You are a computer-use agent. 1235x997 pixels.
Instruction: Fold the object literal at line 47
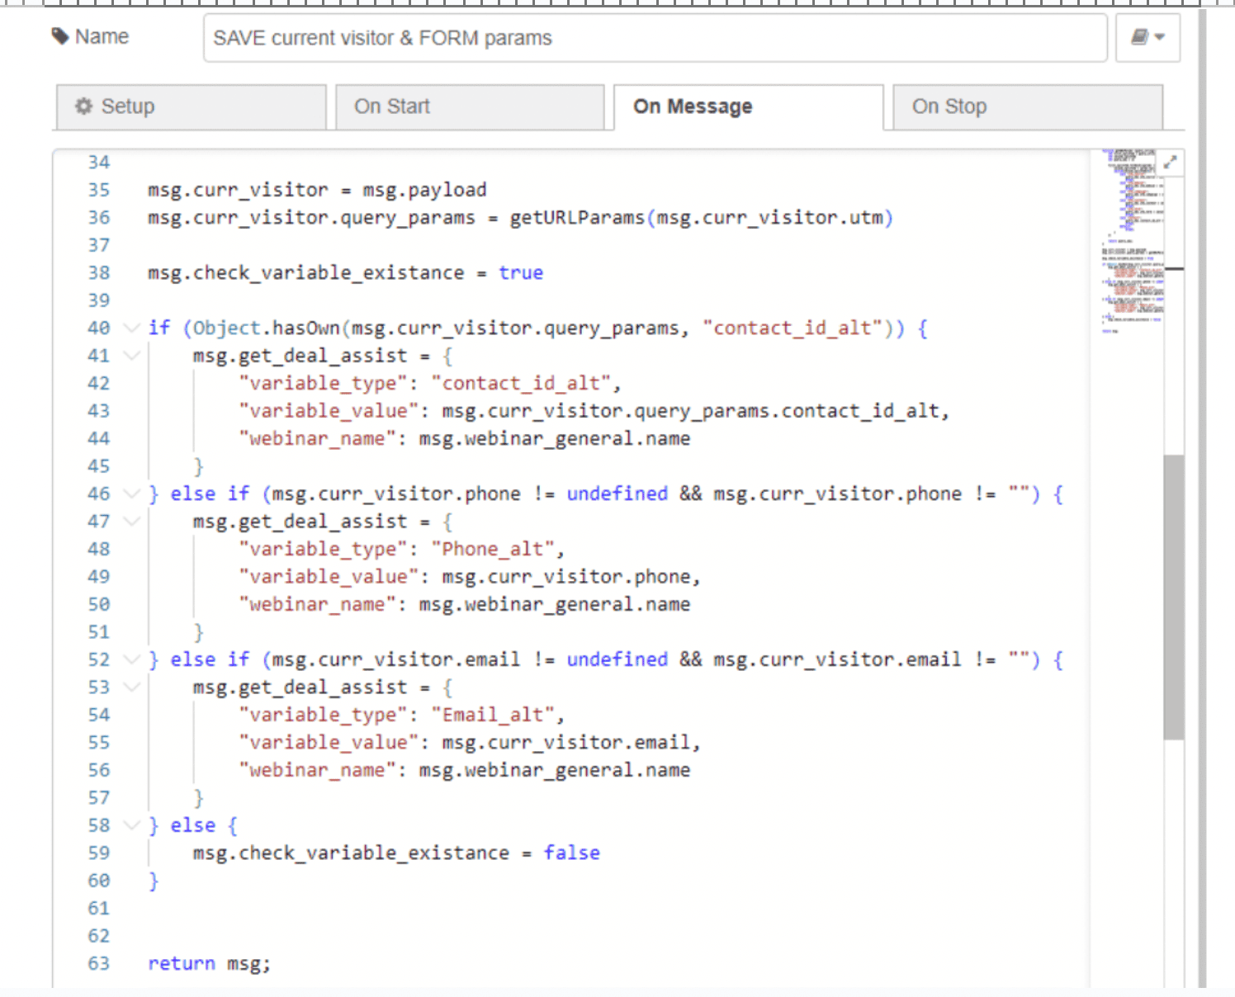(x=131, y=522)
